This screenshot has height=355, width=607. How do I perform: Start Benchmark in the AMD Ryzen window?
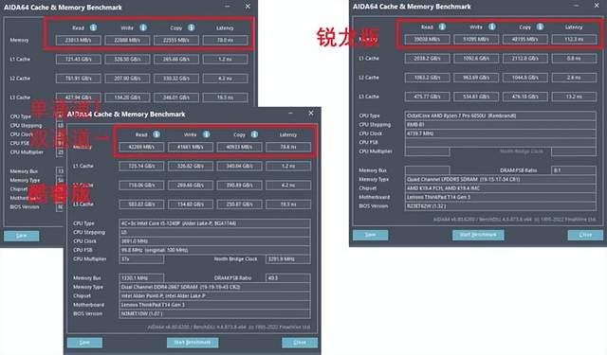478,235
